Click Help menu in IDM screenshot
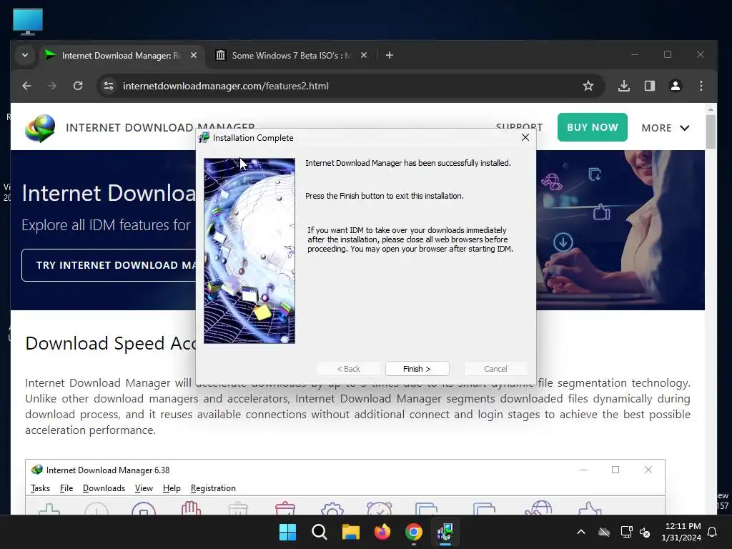This screenshot has height=549, width=732. click(x=172, y=488)
